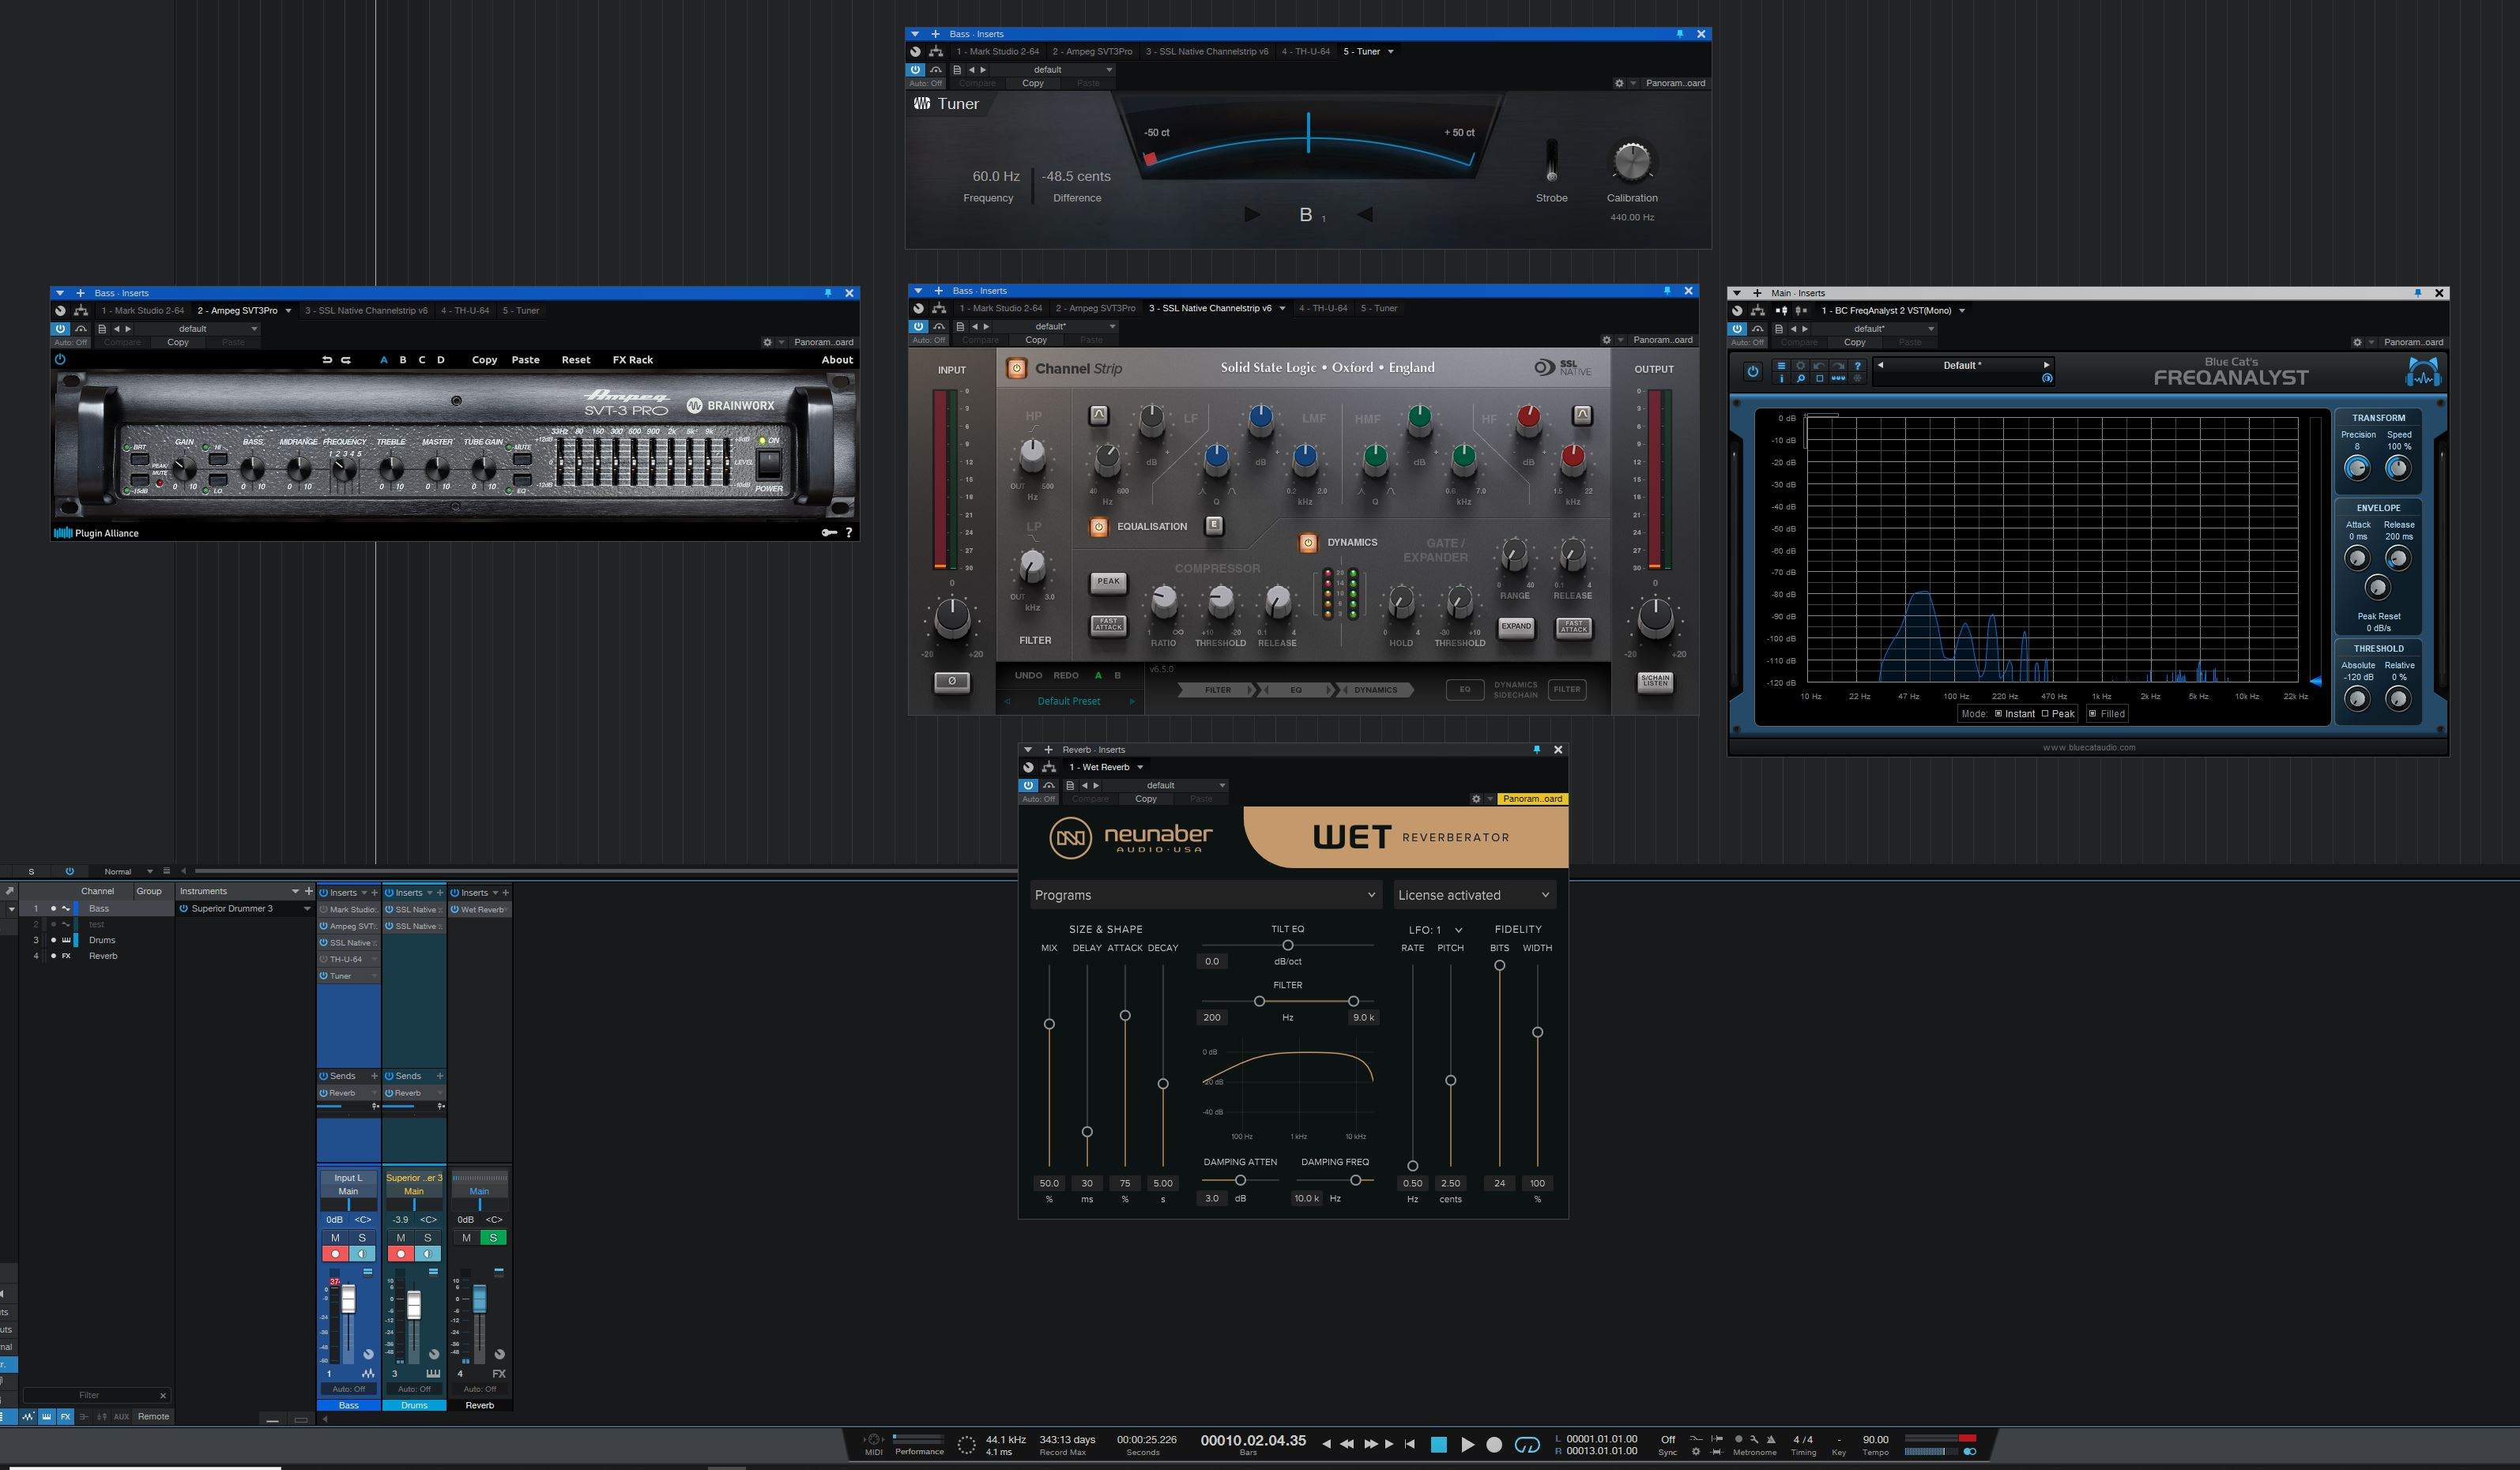The image size is (2520, 1470).
Task: Switch to the Mark Studio 2-64 tab in Ampeg window
Action: pyautogui.click(x=143, y=310)
